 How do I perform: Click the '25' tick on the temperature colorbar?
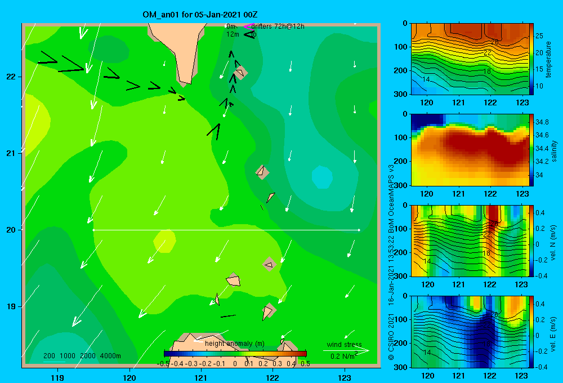(x=539, y=36)
